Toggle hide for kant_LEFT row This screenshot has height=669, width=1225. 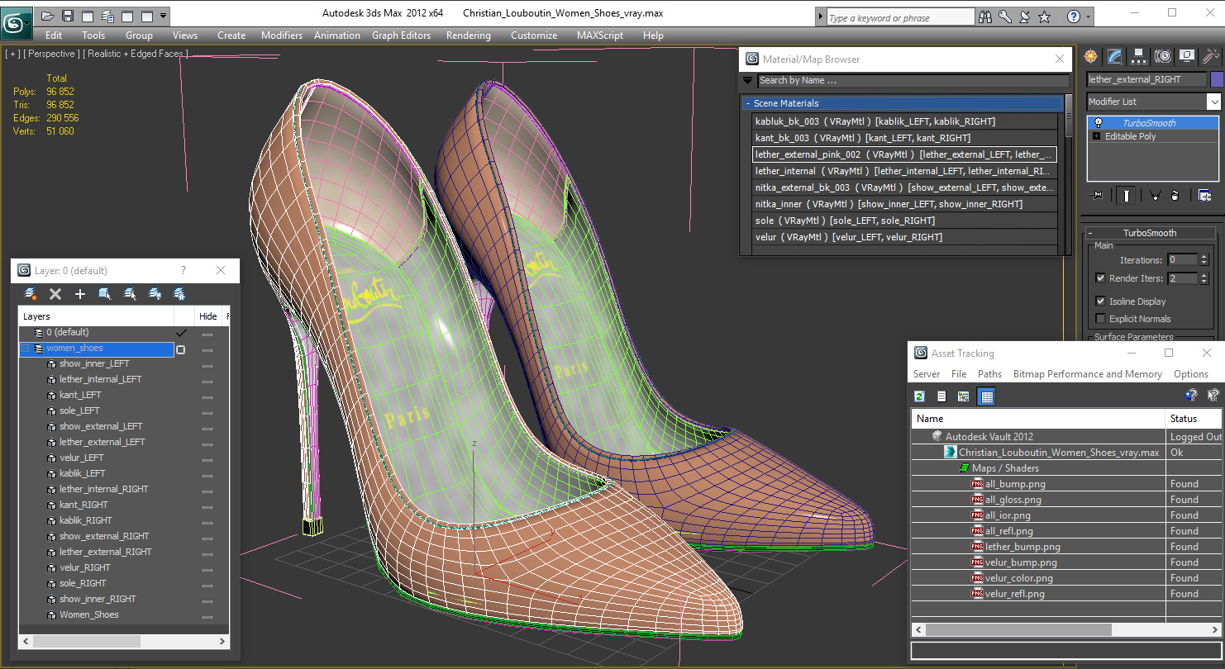207,396
